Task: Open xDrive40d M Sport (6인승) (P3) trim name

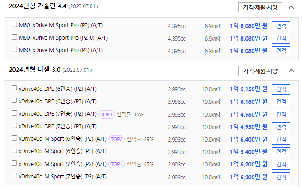Action: (63, 152)
